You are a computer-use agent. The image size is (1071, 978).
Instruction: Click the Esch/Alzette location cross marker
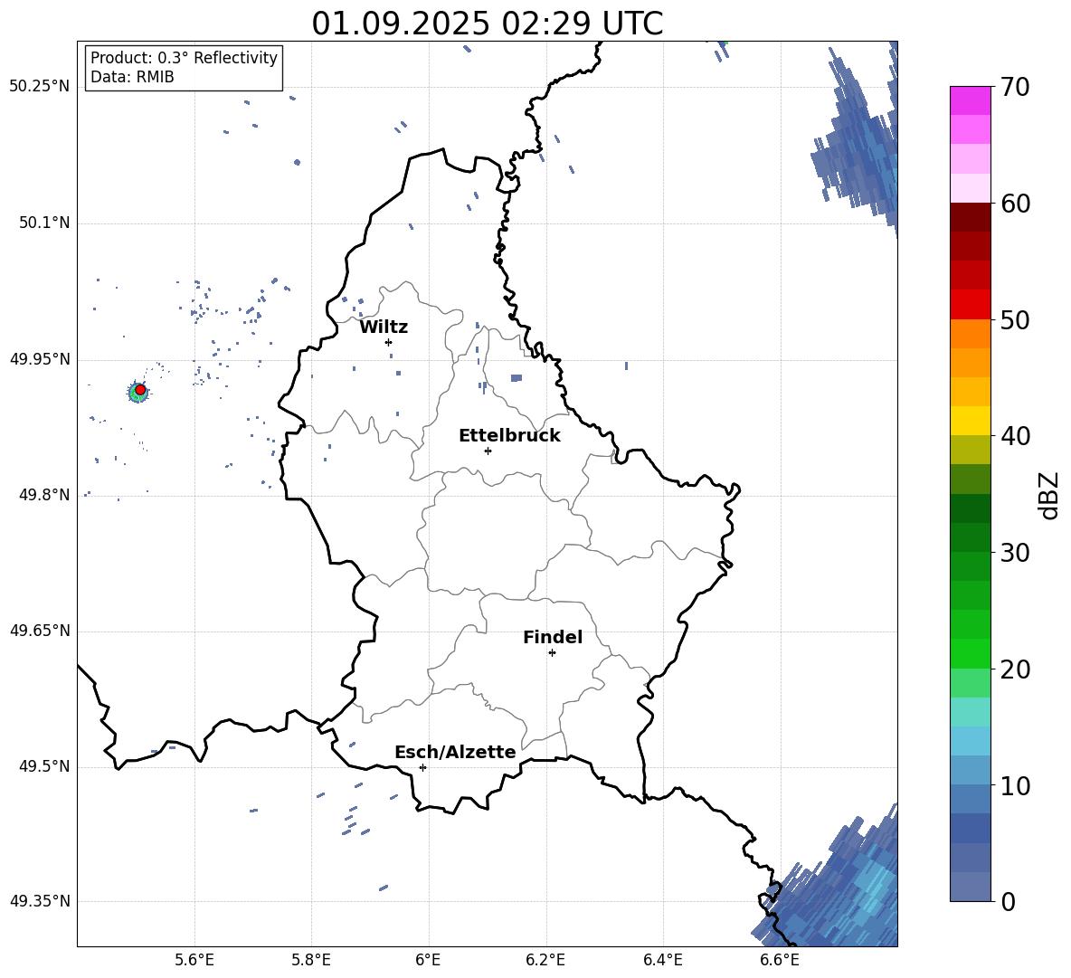tap(422, 767)
